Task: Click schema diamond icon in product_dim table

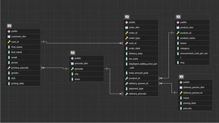Action: (x=178, y=22)
